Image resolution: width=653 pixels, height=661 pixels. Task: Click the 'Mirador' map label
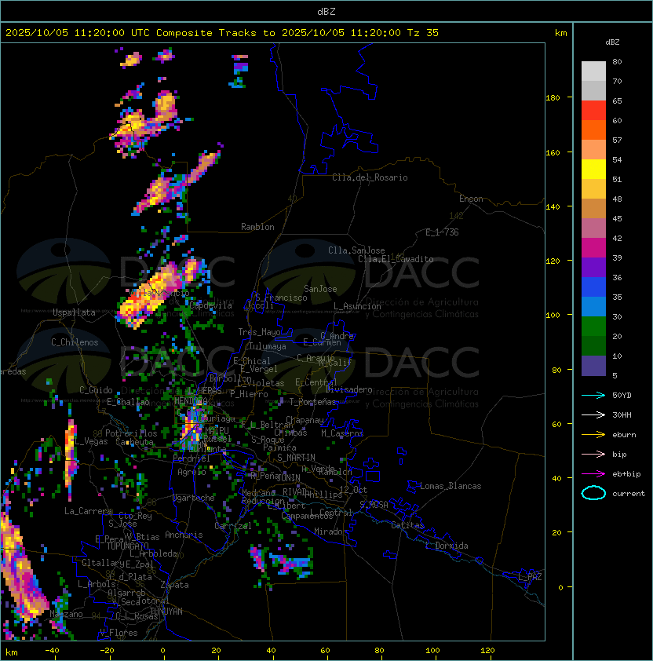[x=331, y=531]
